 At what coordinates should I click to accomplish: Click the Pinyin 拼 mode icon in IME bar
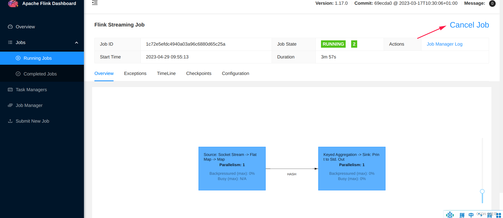click(x=462, y=215)
